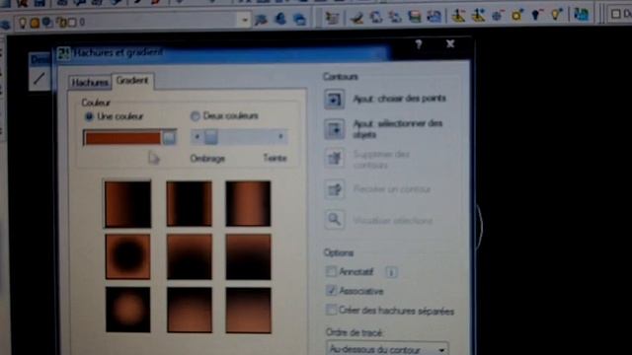Pick the gradient with bright circle on black
Image resolution: width=632 pixels, height=355 pixels.
[127, 310]
